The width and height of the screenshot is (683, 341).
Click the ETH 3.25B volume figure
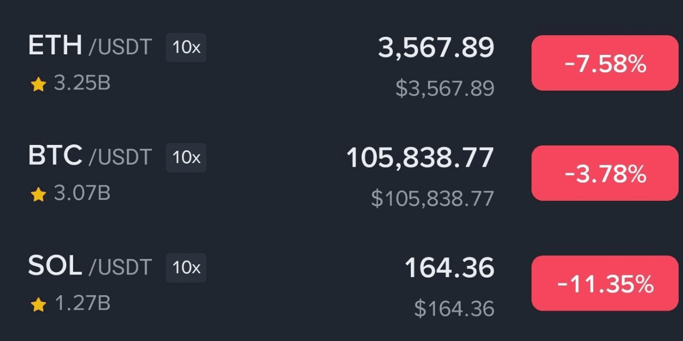[x=82, y=84]
